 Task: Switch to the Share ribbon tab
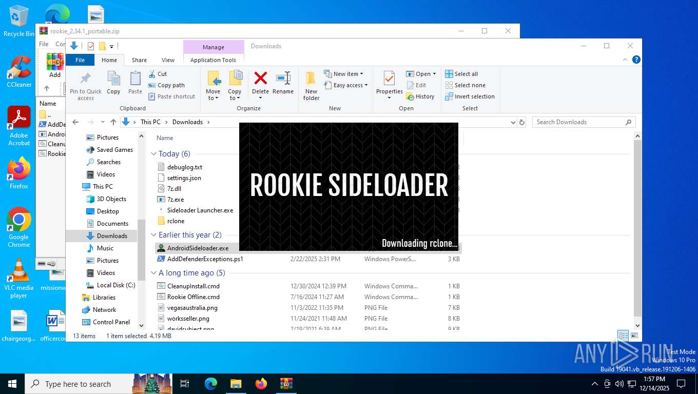point(139,60)
